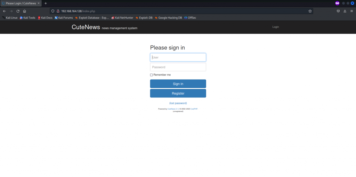Open the OffSec bookmark
The width and height of the screenshot is (356, 177).
(190, 18)
